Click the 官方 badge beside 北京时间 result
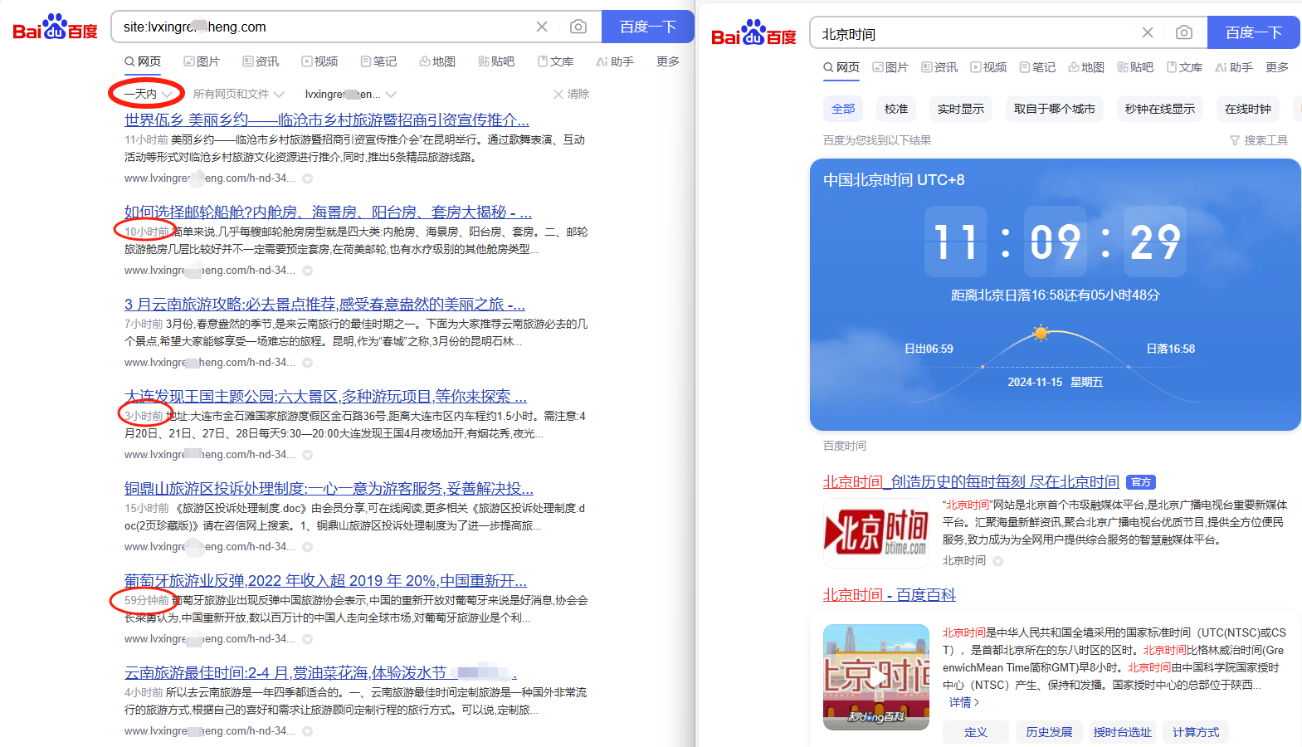Image resolution: width=1302 pixels, height=747 pixels. click(1142, 482)
